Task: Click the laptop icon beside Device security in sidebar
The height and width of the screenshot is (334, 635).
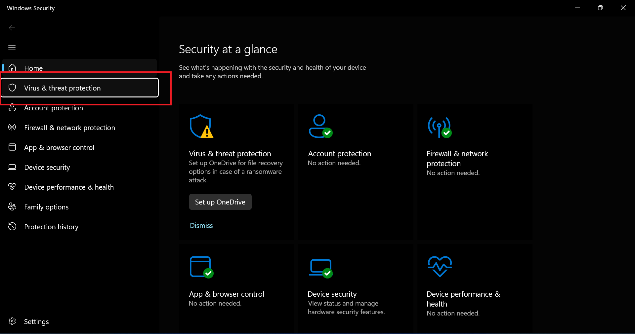Action: click(x=12, y=167)
